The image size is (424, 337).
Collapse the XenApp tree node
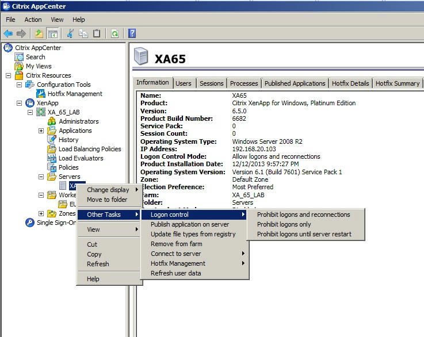pos(19,103)
